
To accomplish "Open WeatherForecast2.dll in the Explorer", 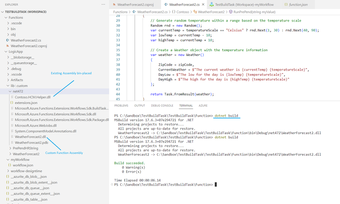I will tap(30, 137).
